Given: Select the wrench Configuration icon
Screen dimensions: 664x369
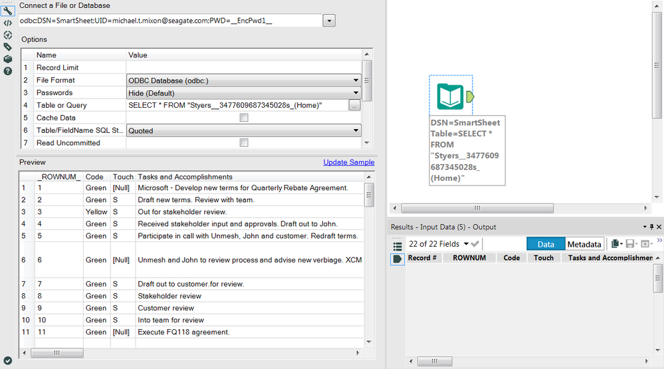Looking at the screenshot, I should pos(7,11).
